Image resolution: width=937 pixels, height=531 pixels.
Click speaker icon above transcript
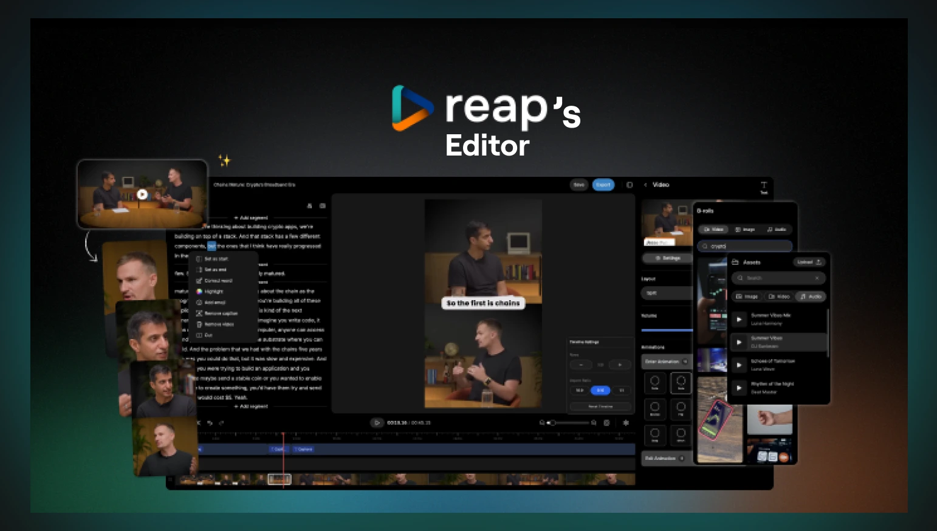[x=309, y=206]
